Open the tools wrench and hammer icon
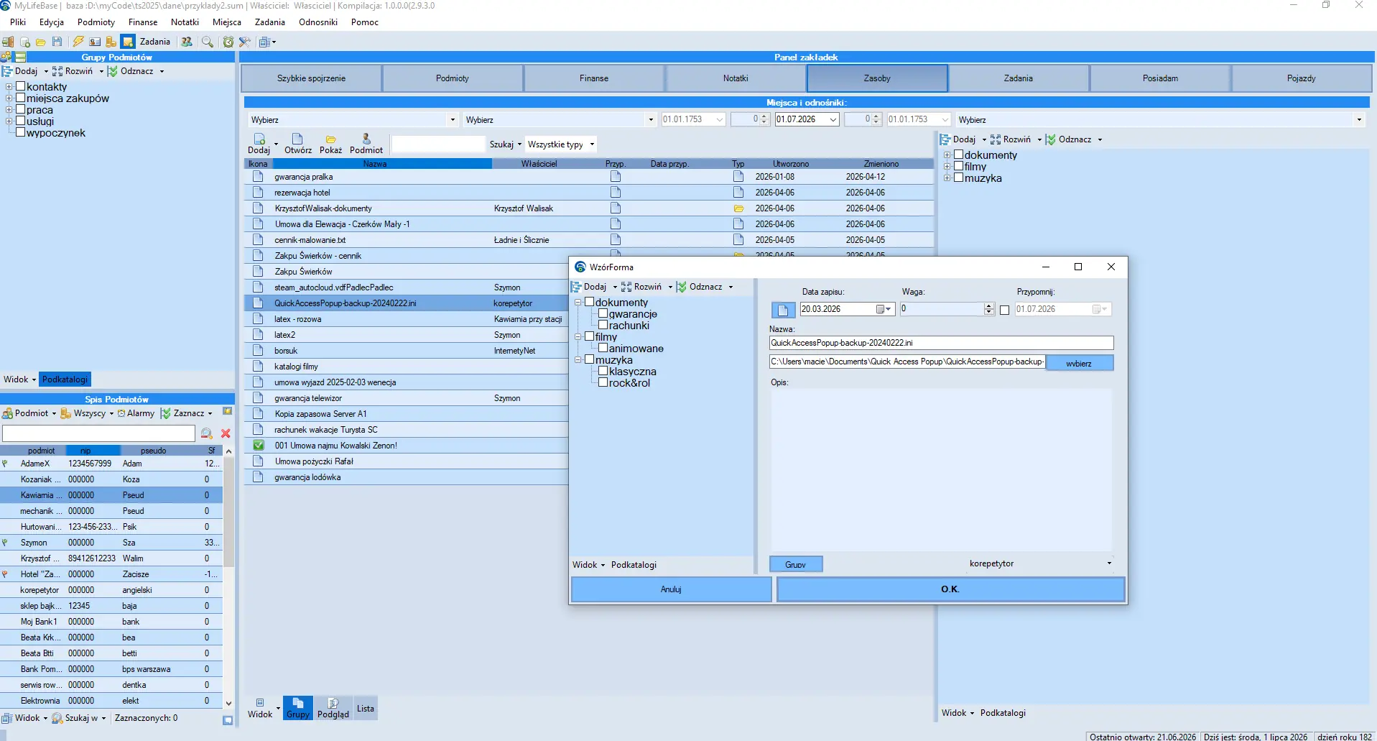The width and height of the screenshot is (1377, 741). coord(245,42)
